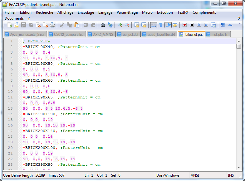Save current recorded macro icon

point(213,25)
